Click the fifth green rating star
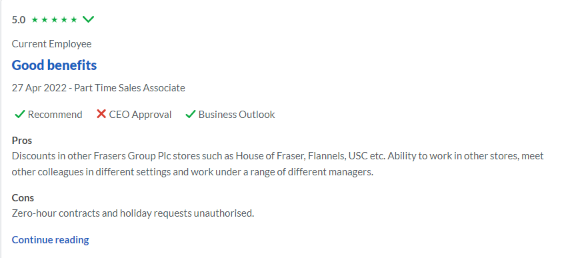Screen dimensions: 578x258 (74, 19)
